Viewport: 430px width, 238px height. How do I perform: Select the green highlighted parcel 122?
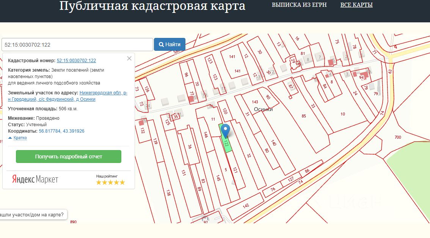[226, 143]
